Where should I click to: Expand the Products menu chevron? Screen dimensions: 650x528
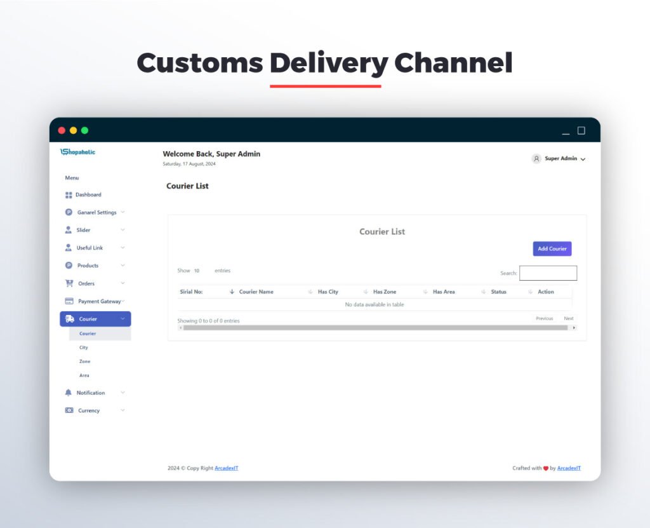[123, 266]
